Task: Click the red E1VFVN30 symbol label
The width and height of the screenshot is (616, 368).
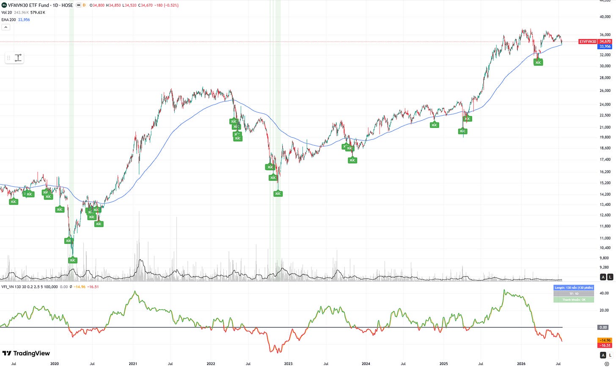Action: click(x=588, y=42)
